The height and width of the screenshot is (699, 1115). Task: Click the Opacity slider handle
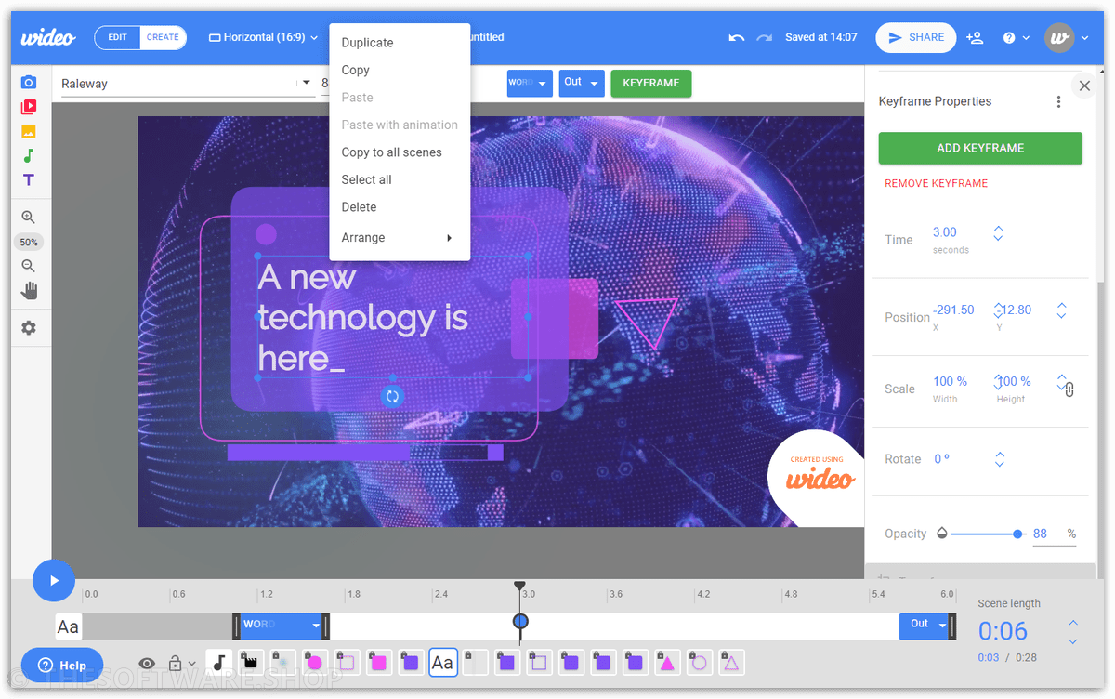pos(1018,534)
